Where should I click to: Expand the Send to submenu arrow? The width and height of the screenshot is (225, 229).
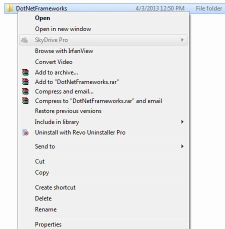182,146
